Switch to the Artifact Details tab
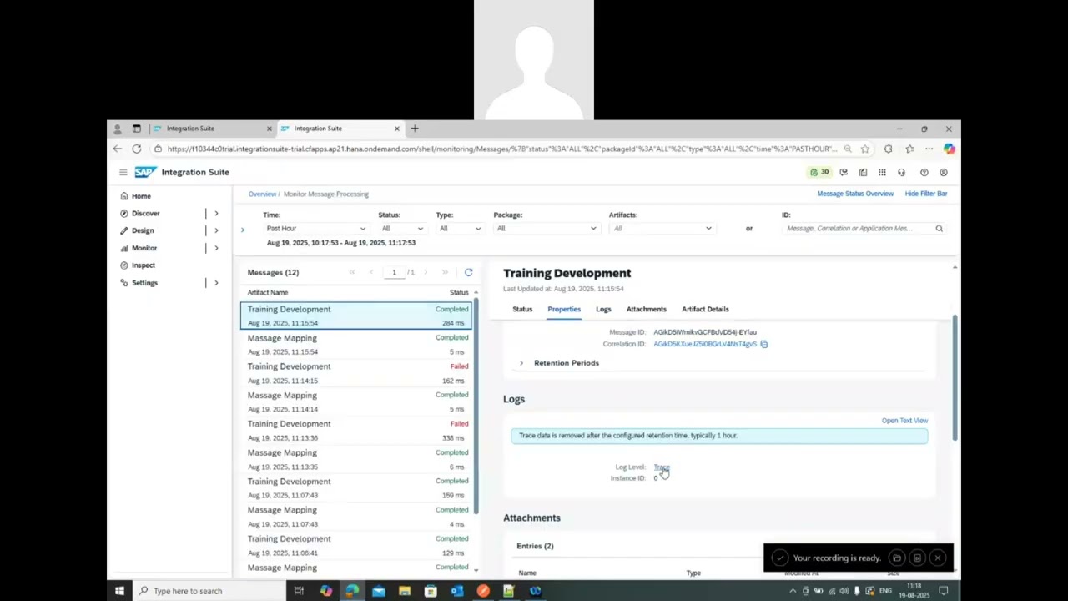Screen dimensions: 1068x601 pos(705,309)
